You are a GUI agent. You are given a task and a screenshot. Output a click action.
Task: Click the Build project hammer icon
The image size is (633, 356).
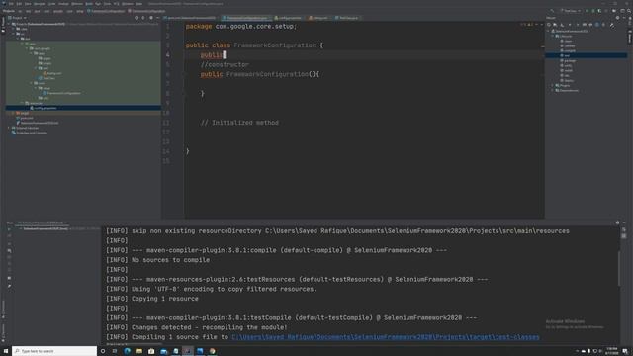point(552,11)
